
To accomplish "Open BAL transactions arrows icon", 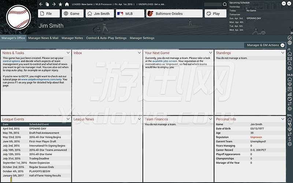I will point(290,134).
